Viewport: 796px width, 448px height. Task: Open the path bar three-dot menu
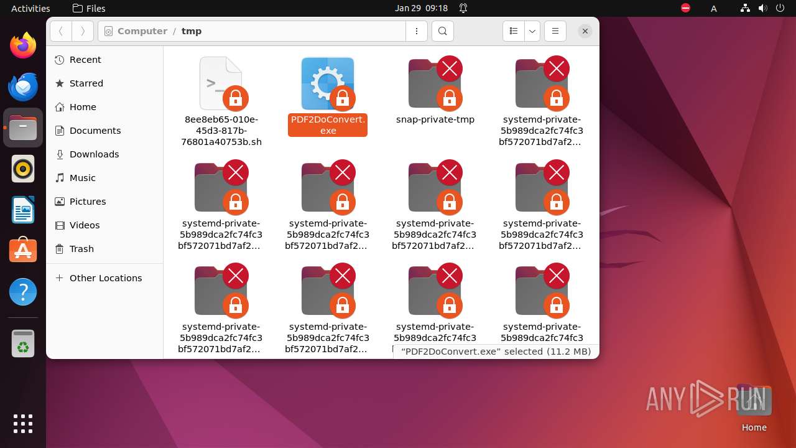click(x=417, y=31)
